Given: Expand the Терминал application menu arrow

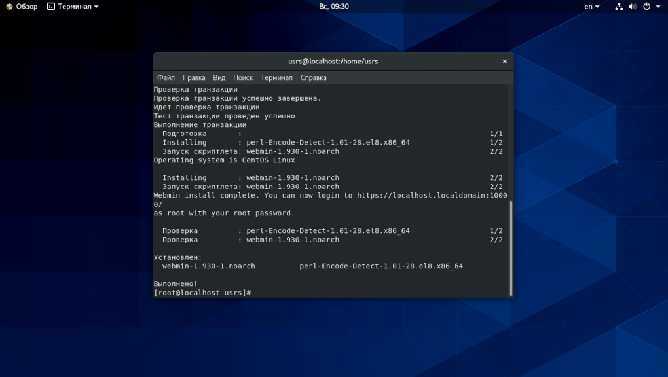Looking at the screenshot, I should click(x=96, y=7).
